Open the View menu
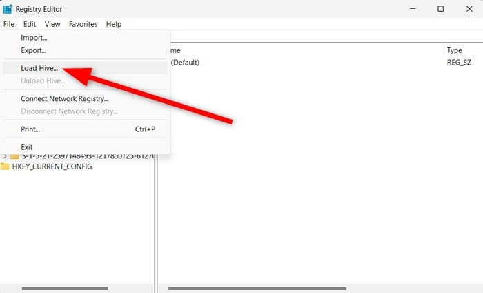The width and height of the screenshot is (483, 293). tap(52, 24)
